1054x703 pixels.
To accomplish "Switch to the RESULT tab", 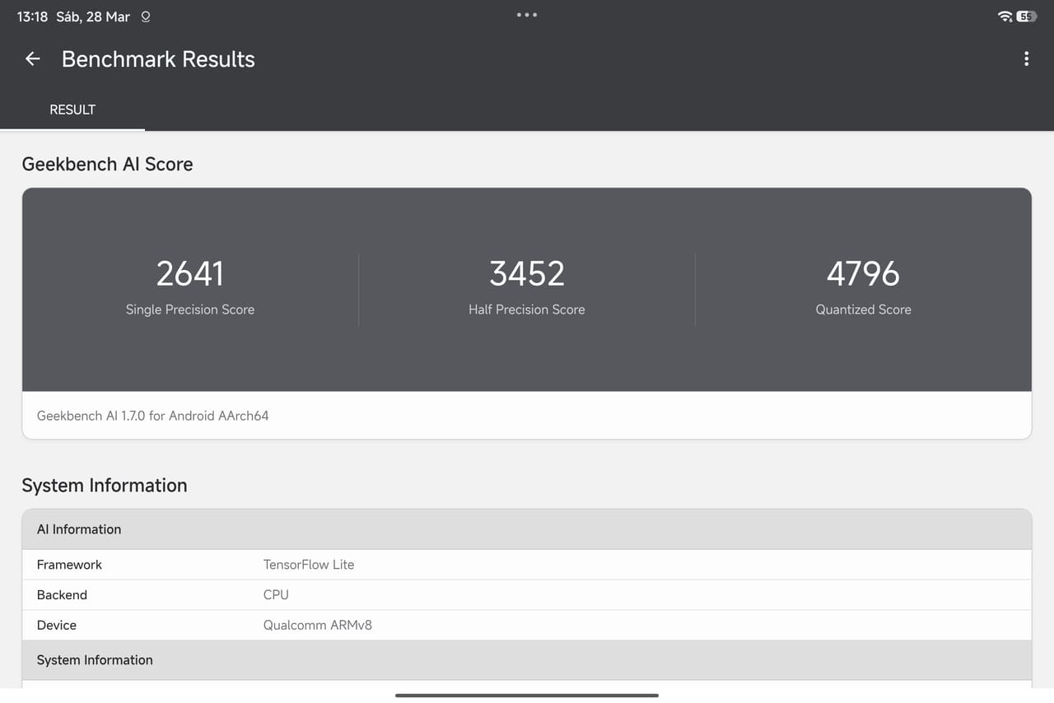I will coord(72,109).
